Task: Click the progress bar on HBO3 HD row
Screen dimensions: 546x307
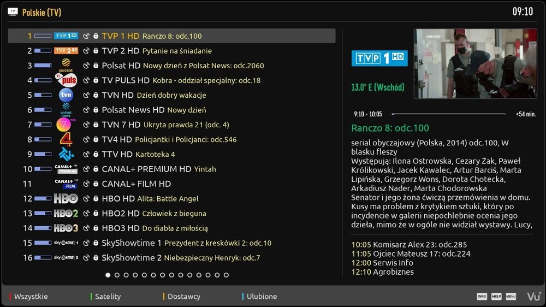Action: pyautogui.click(x=43, y=228)
